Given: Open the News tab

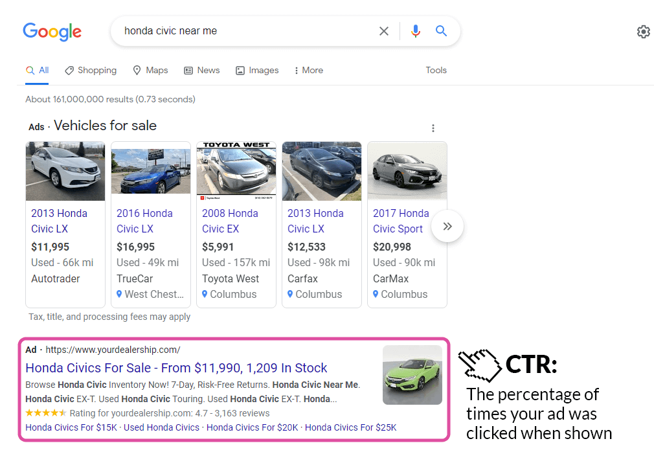Looking at the screenshot, I should pos(202,70).
